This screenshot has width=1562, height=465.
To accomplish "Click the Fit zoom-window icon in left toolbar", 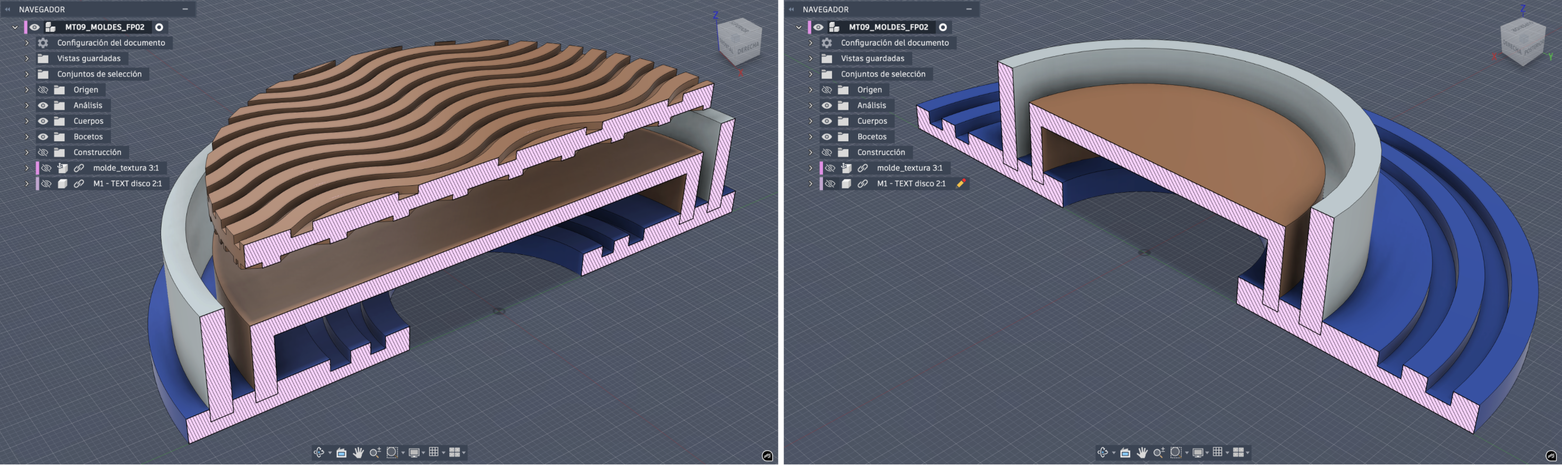I will pyautogui.click(x=392, y=452).
